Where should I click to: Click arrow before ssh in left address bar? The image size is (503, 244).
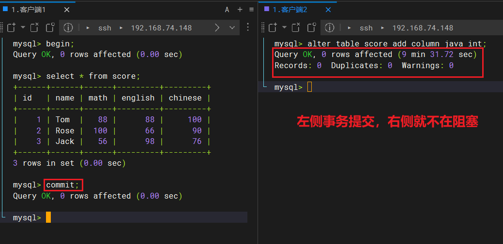(88, 28)
